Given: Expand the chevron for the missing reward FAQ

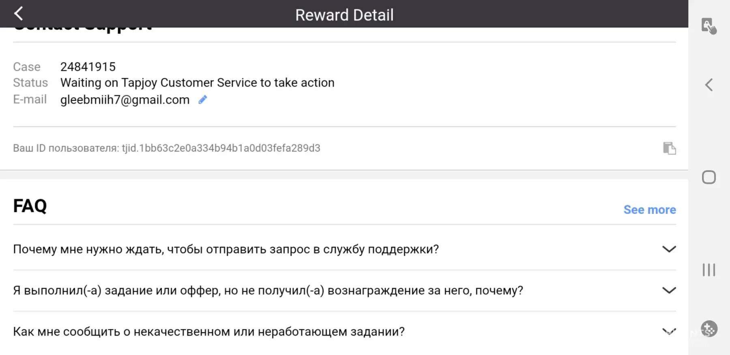Looking at the screenshot, I should [669, 290].
